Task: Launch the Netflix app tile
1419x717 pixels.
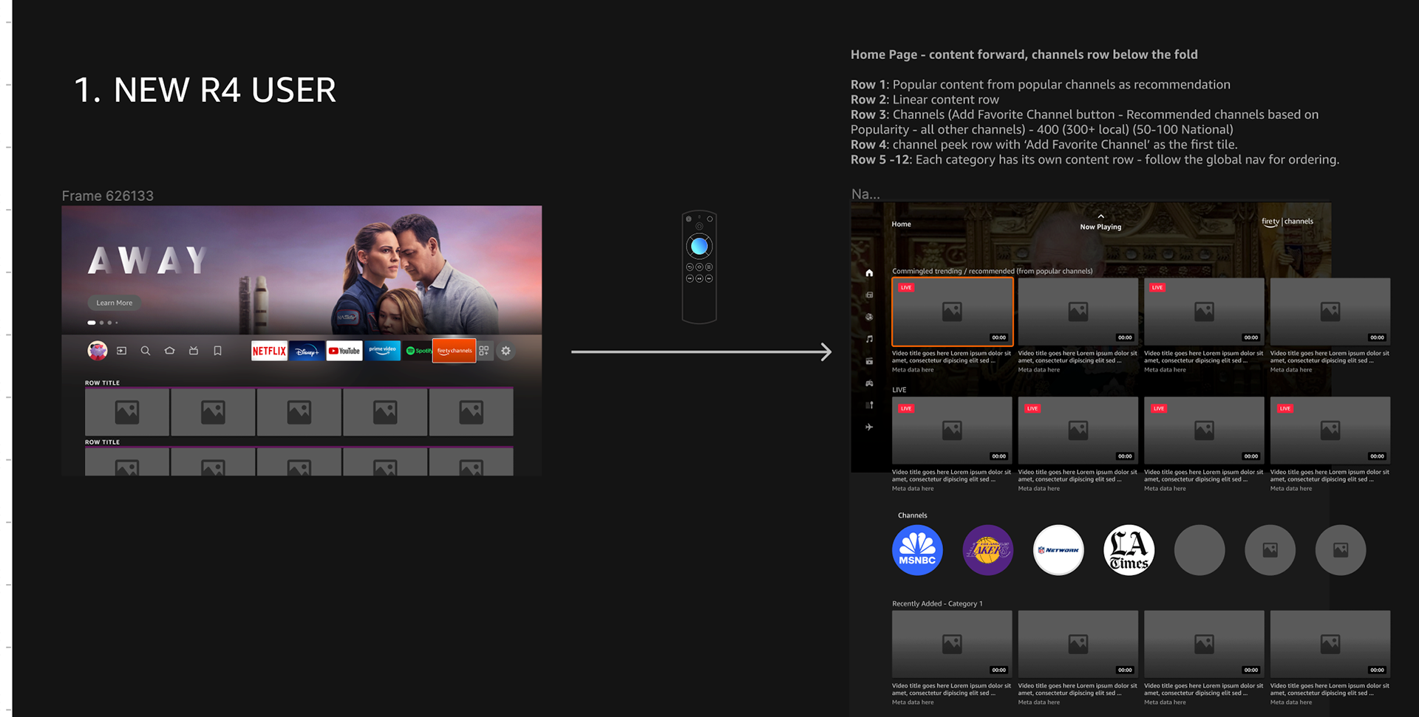Action: (269, 351)
